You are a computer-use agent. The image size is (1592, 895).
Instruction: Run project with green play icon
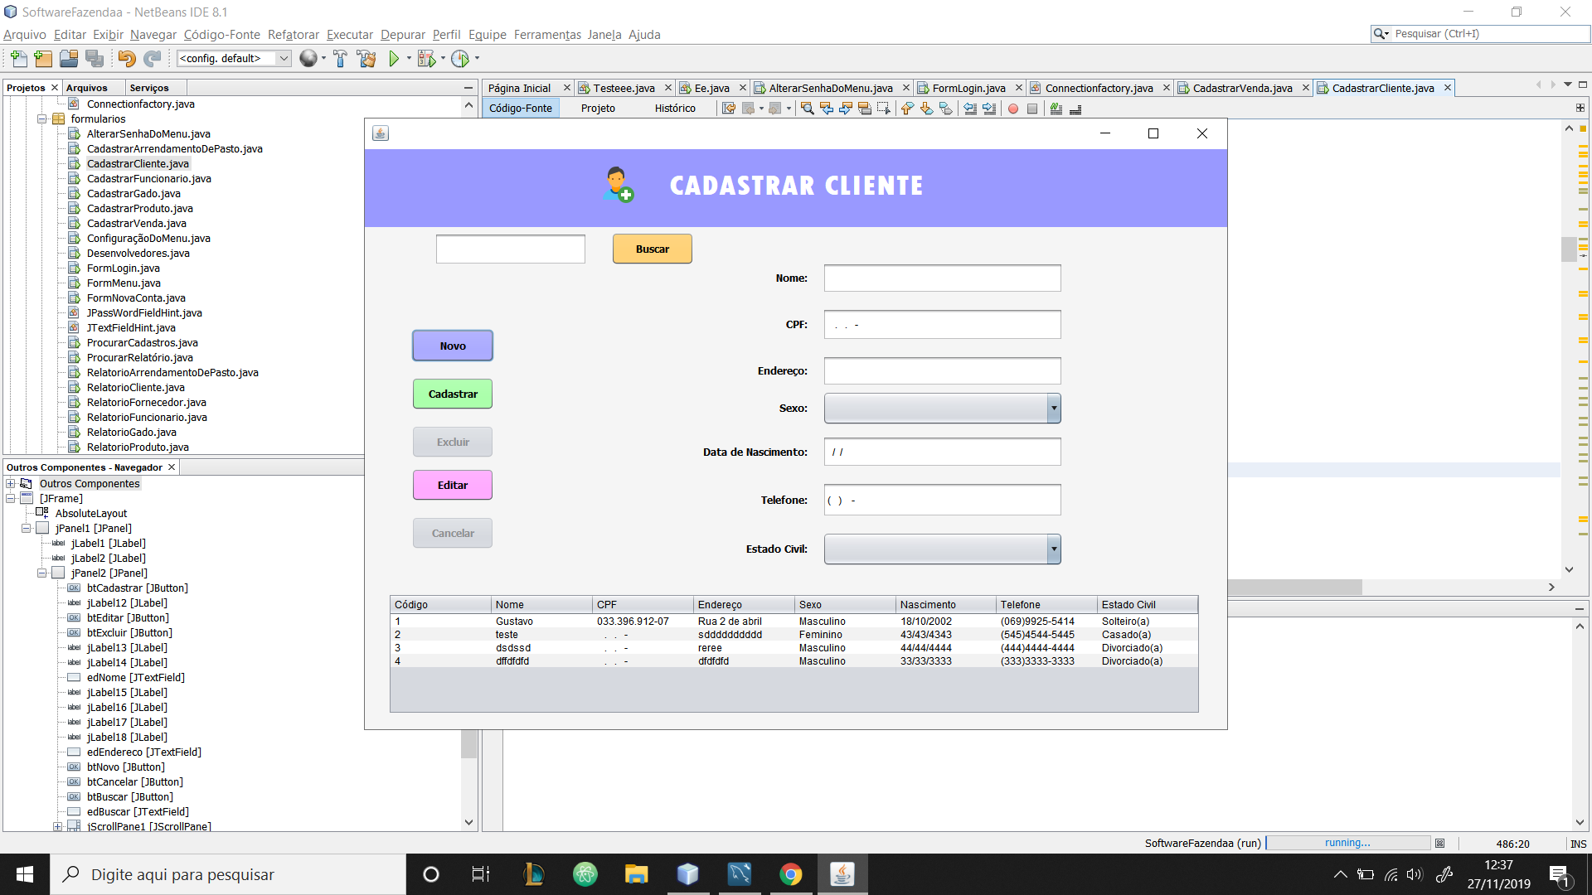(x=395, y=59)
